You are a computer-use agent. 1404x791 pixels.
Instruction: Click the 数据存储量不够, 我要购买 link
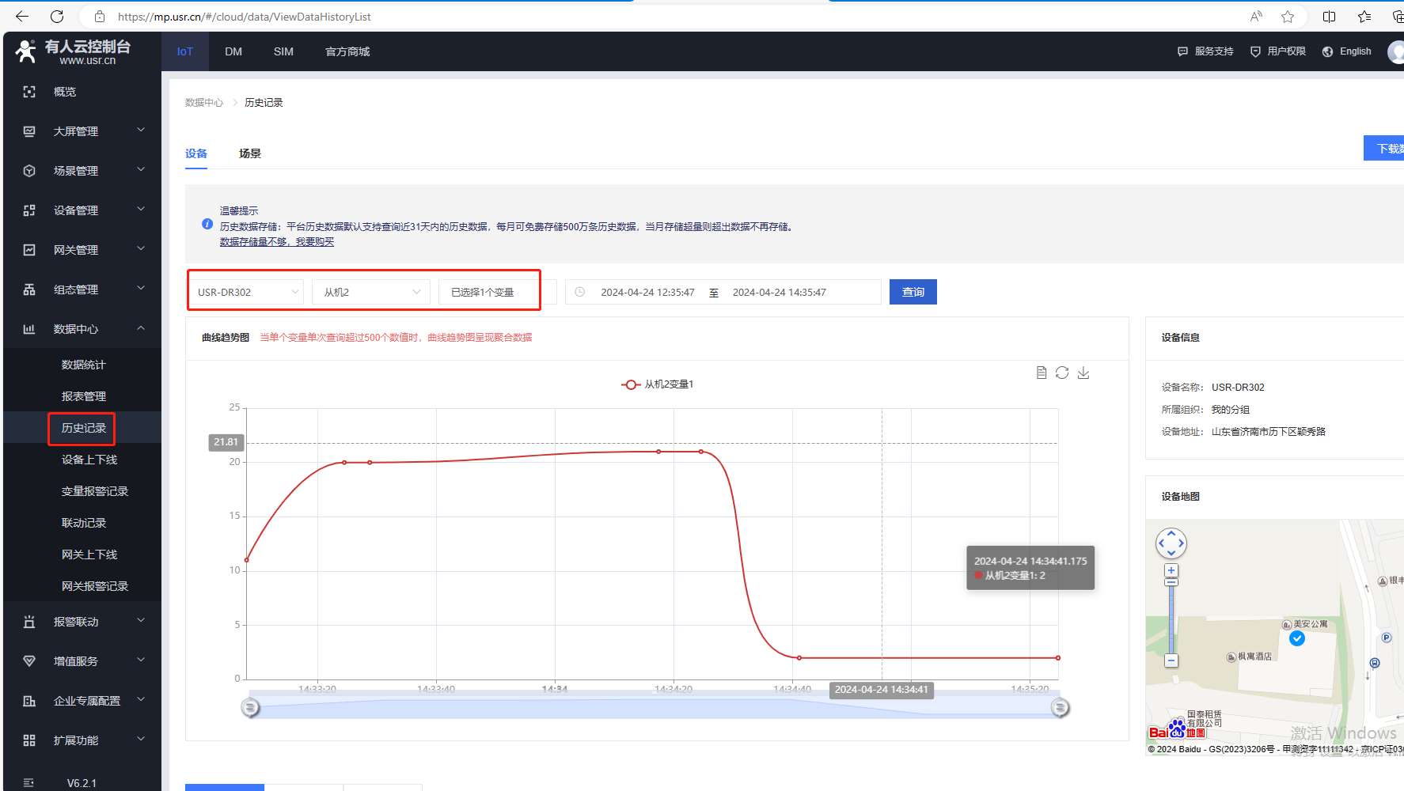click(x=277, y=242)
